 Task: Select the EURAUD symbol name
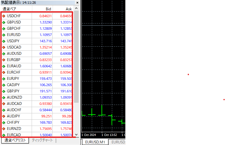click(14, 66)
